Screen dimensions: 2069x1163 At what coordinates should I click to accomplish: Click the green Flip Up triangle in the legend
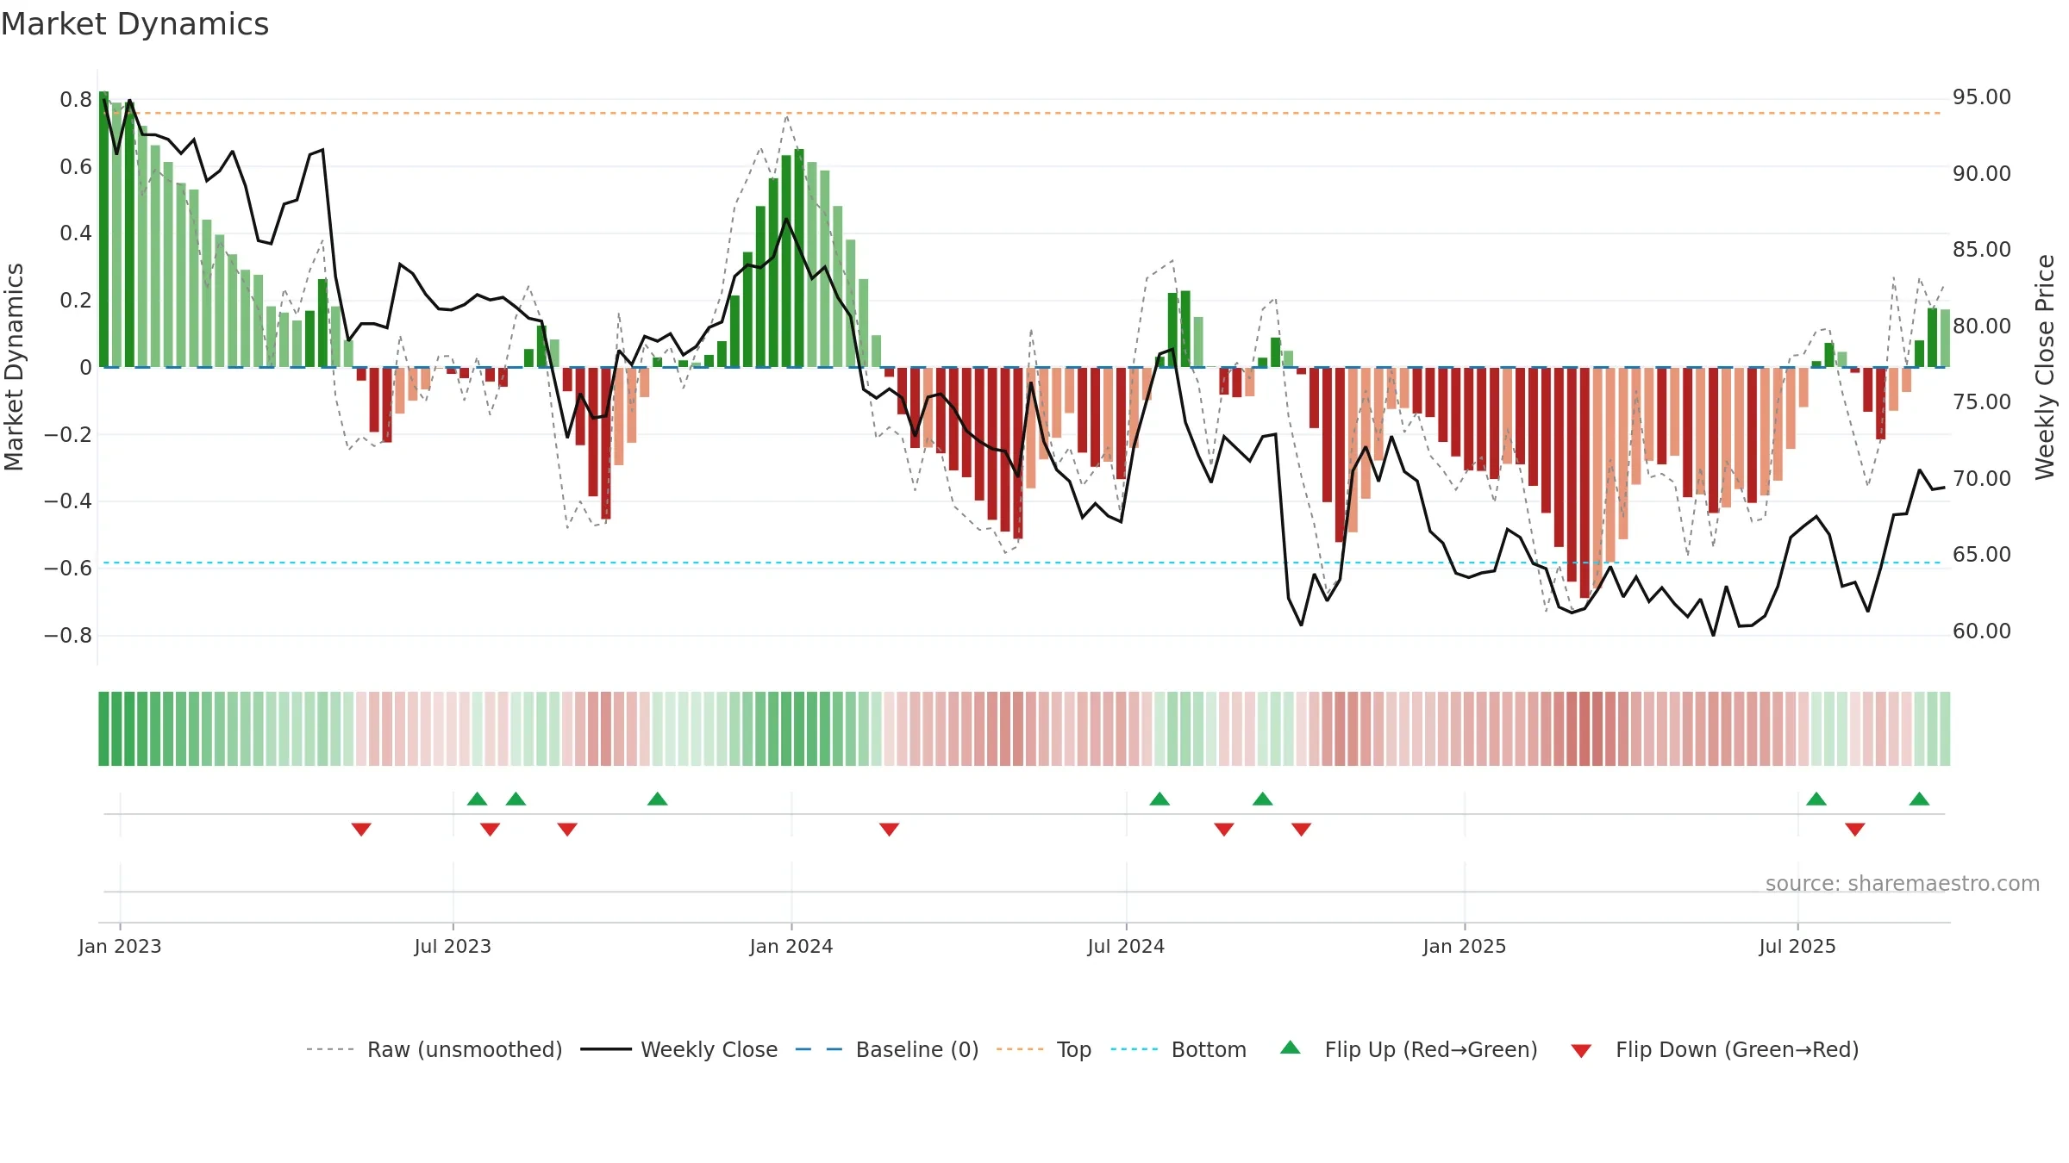[x=1291, y=1048]
